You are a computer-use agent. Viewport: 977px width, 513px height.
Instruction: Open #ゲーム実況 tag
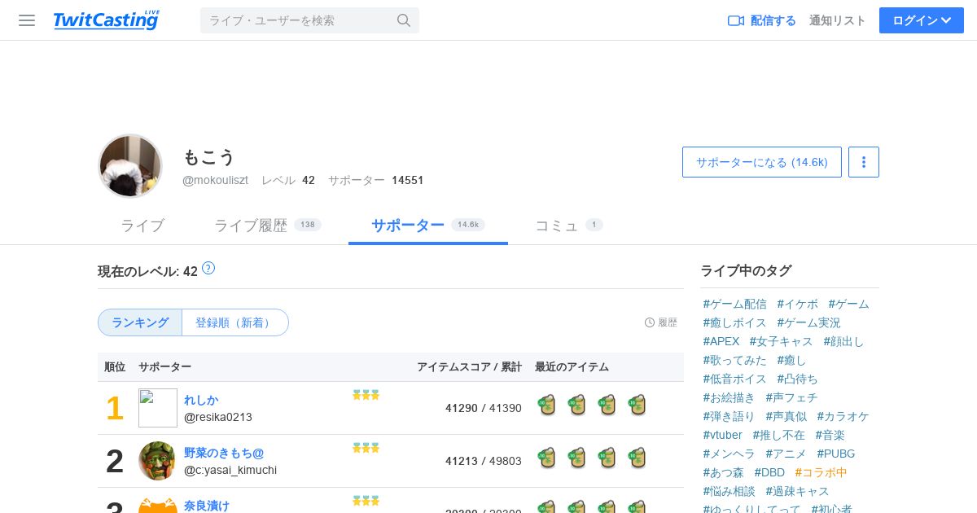tap(809, 322)
